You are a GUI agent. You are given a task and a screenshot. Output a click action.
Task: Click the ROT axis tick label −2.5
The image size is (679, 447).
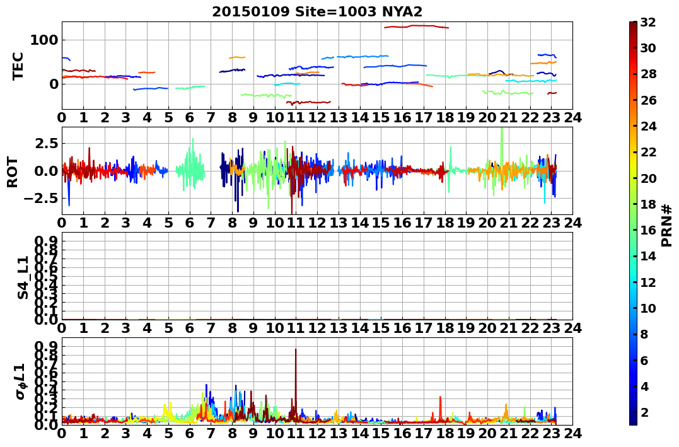[40, 199]
